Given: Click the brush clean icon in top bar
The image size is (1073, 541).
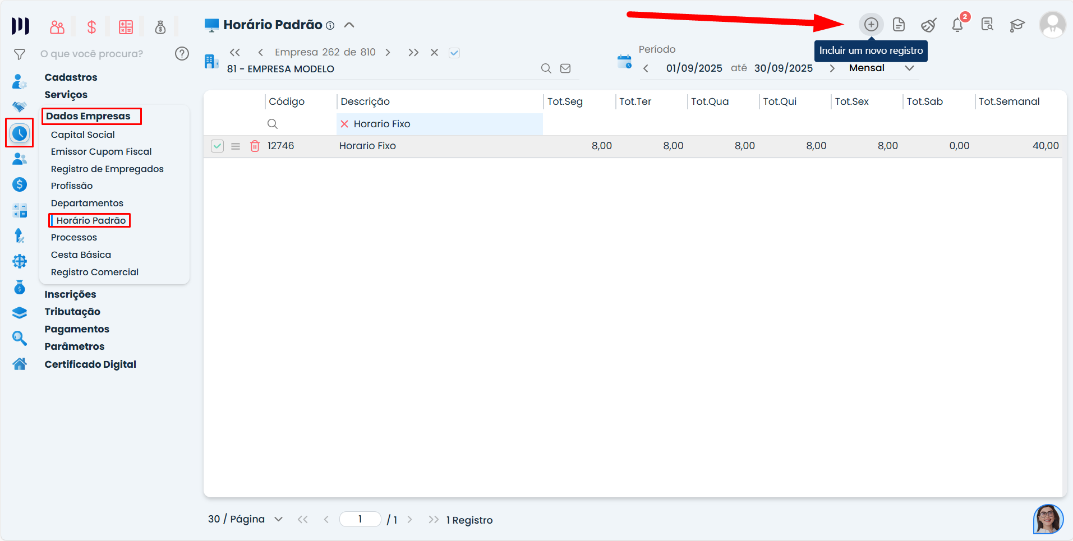Looking at the screenshot, I should click(x=929, y=25).
